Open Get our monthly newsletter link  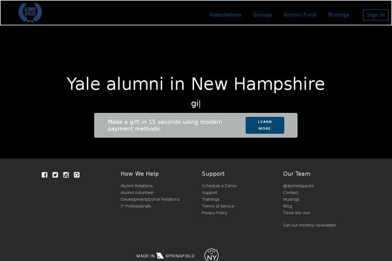(310, 225)
